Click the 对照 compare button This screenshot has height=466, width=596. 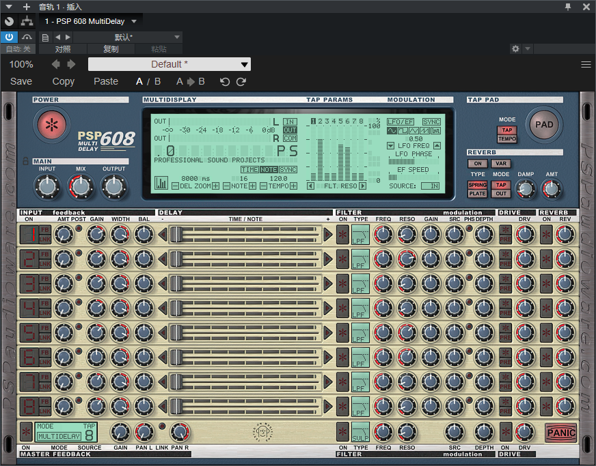pyautogui.click(x=63, y=49)
